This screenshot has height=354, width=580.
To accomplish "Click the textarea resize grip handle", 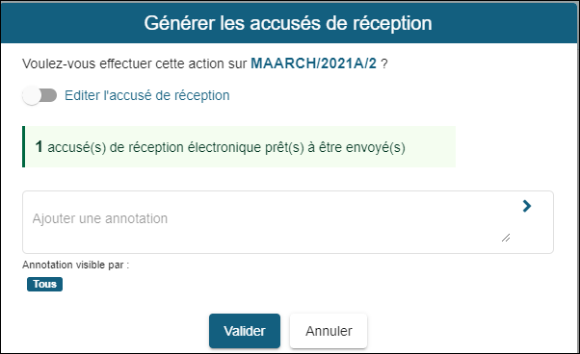I will click(506, 238).
